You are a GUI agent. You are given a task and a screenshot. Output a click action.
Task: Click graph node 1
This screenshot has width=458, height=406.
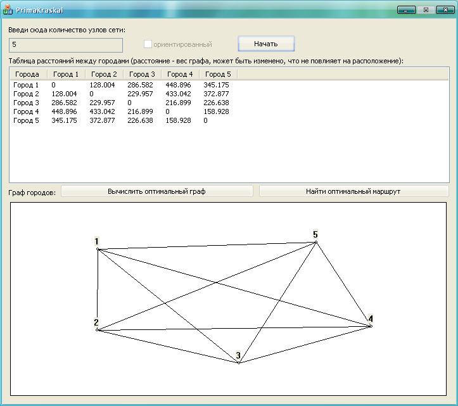tap(98, 249)
